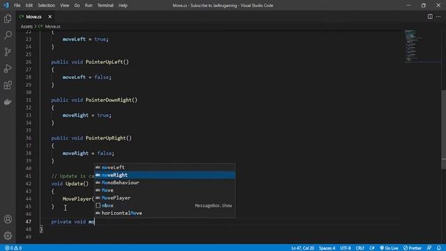
Task: Click 'private void' text on line 47
Action: (68, 222)
